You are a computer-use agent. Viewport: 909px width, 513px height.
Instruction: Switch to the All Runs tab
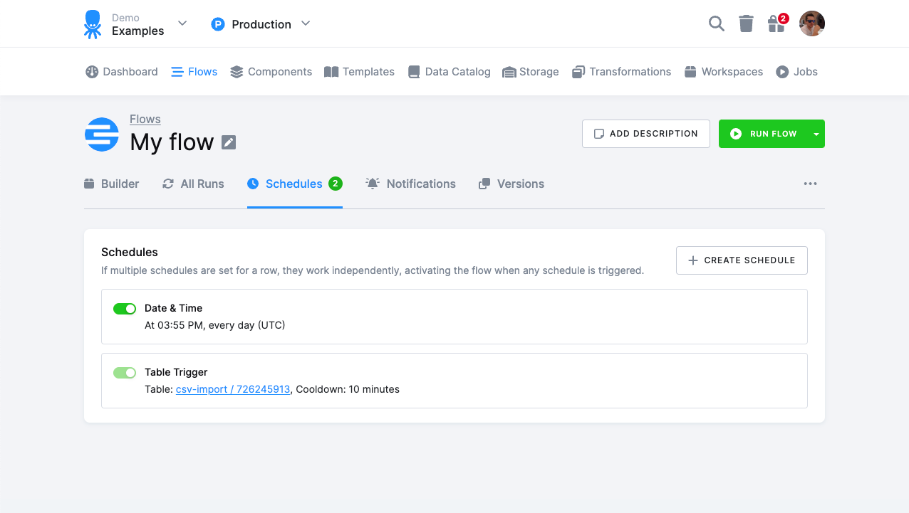pos(192,184)
